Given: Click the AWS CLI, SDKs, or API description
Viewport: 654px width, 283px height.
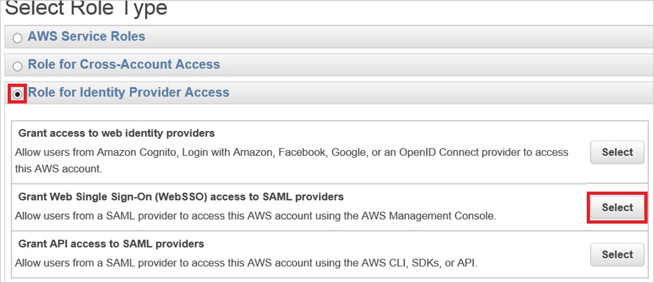Looking at the screenshot, I should click(246, 263).
